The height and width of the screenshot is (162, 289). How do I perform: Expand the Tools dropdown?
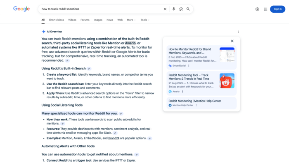pos(145,20)
